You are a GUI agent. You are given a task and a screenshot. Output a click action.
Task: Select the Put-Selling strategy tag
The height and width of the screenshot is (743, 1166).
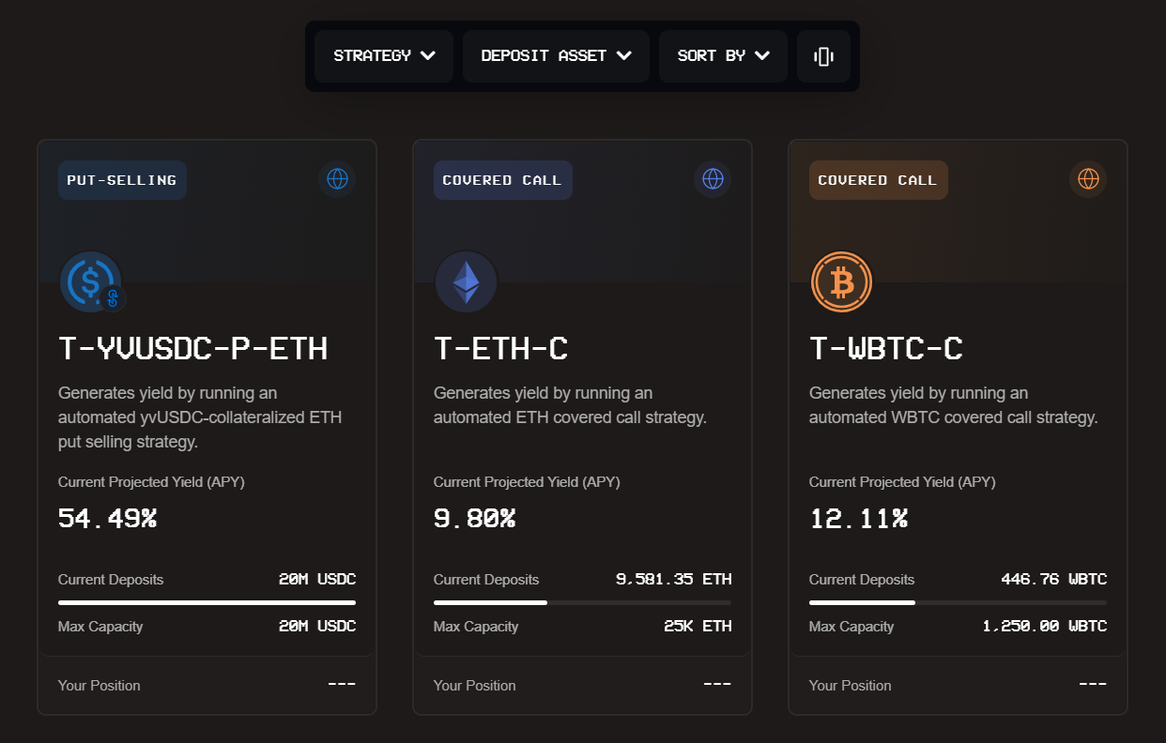tap(122, 180)
